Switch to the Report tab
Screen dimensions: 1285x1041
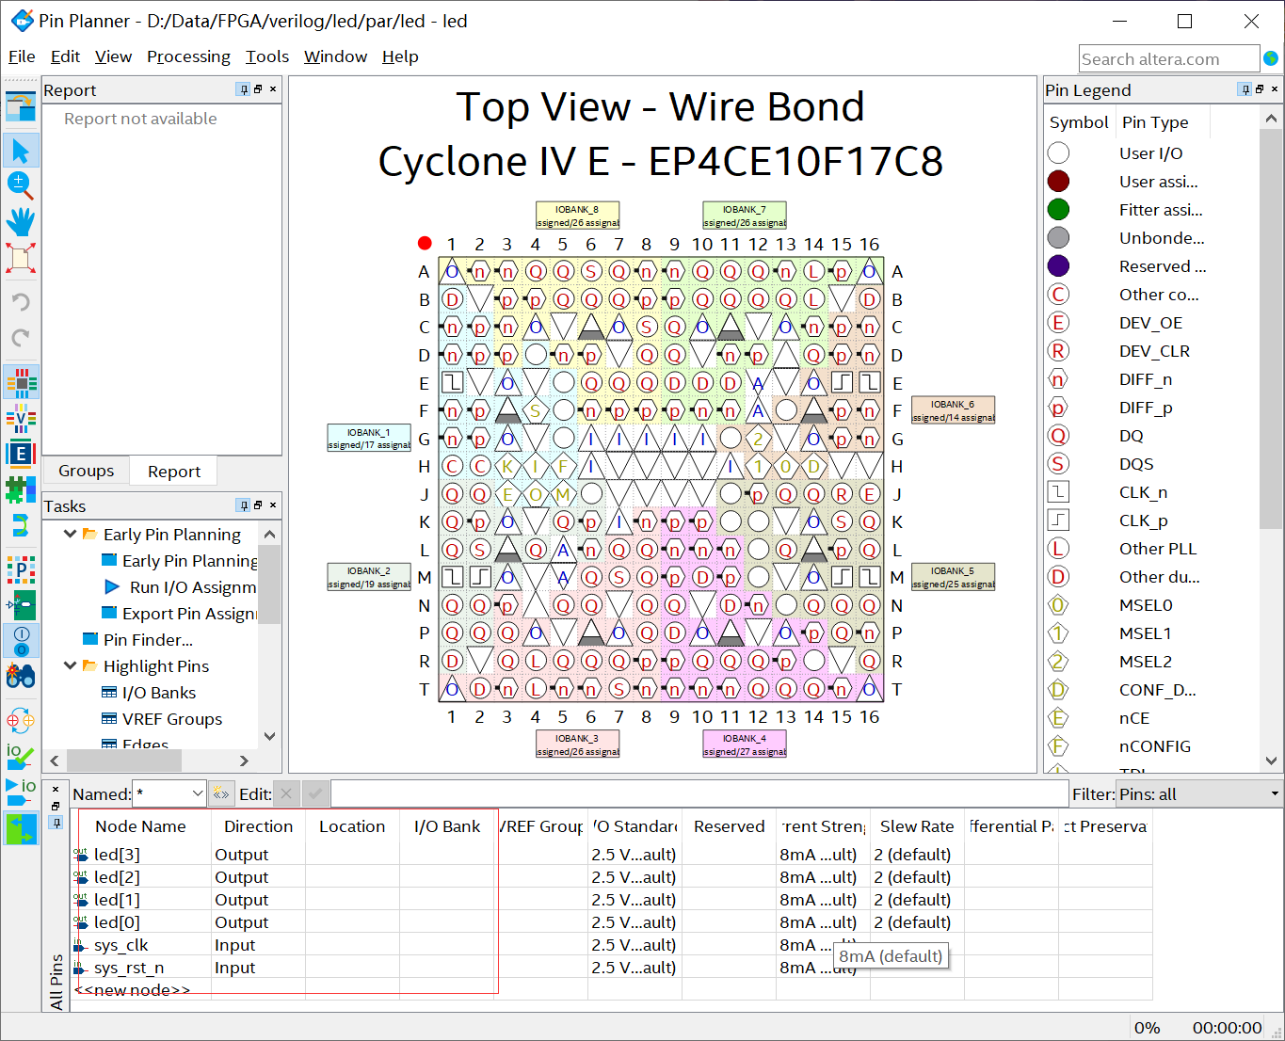coord(174,471)
